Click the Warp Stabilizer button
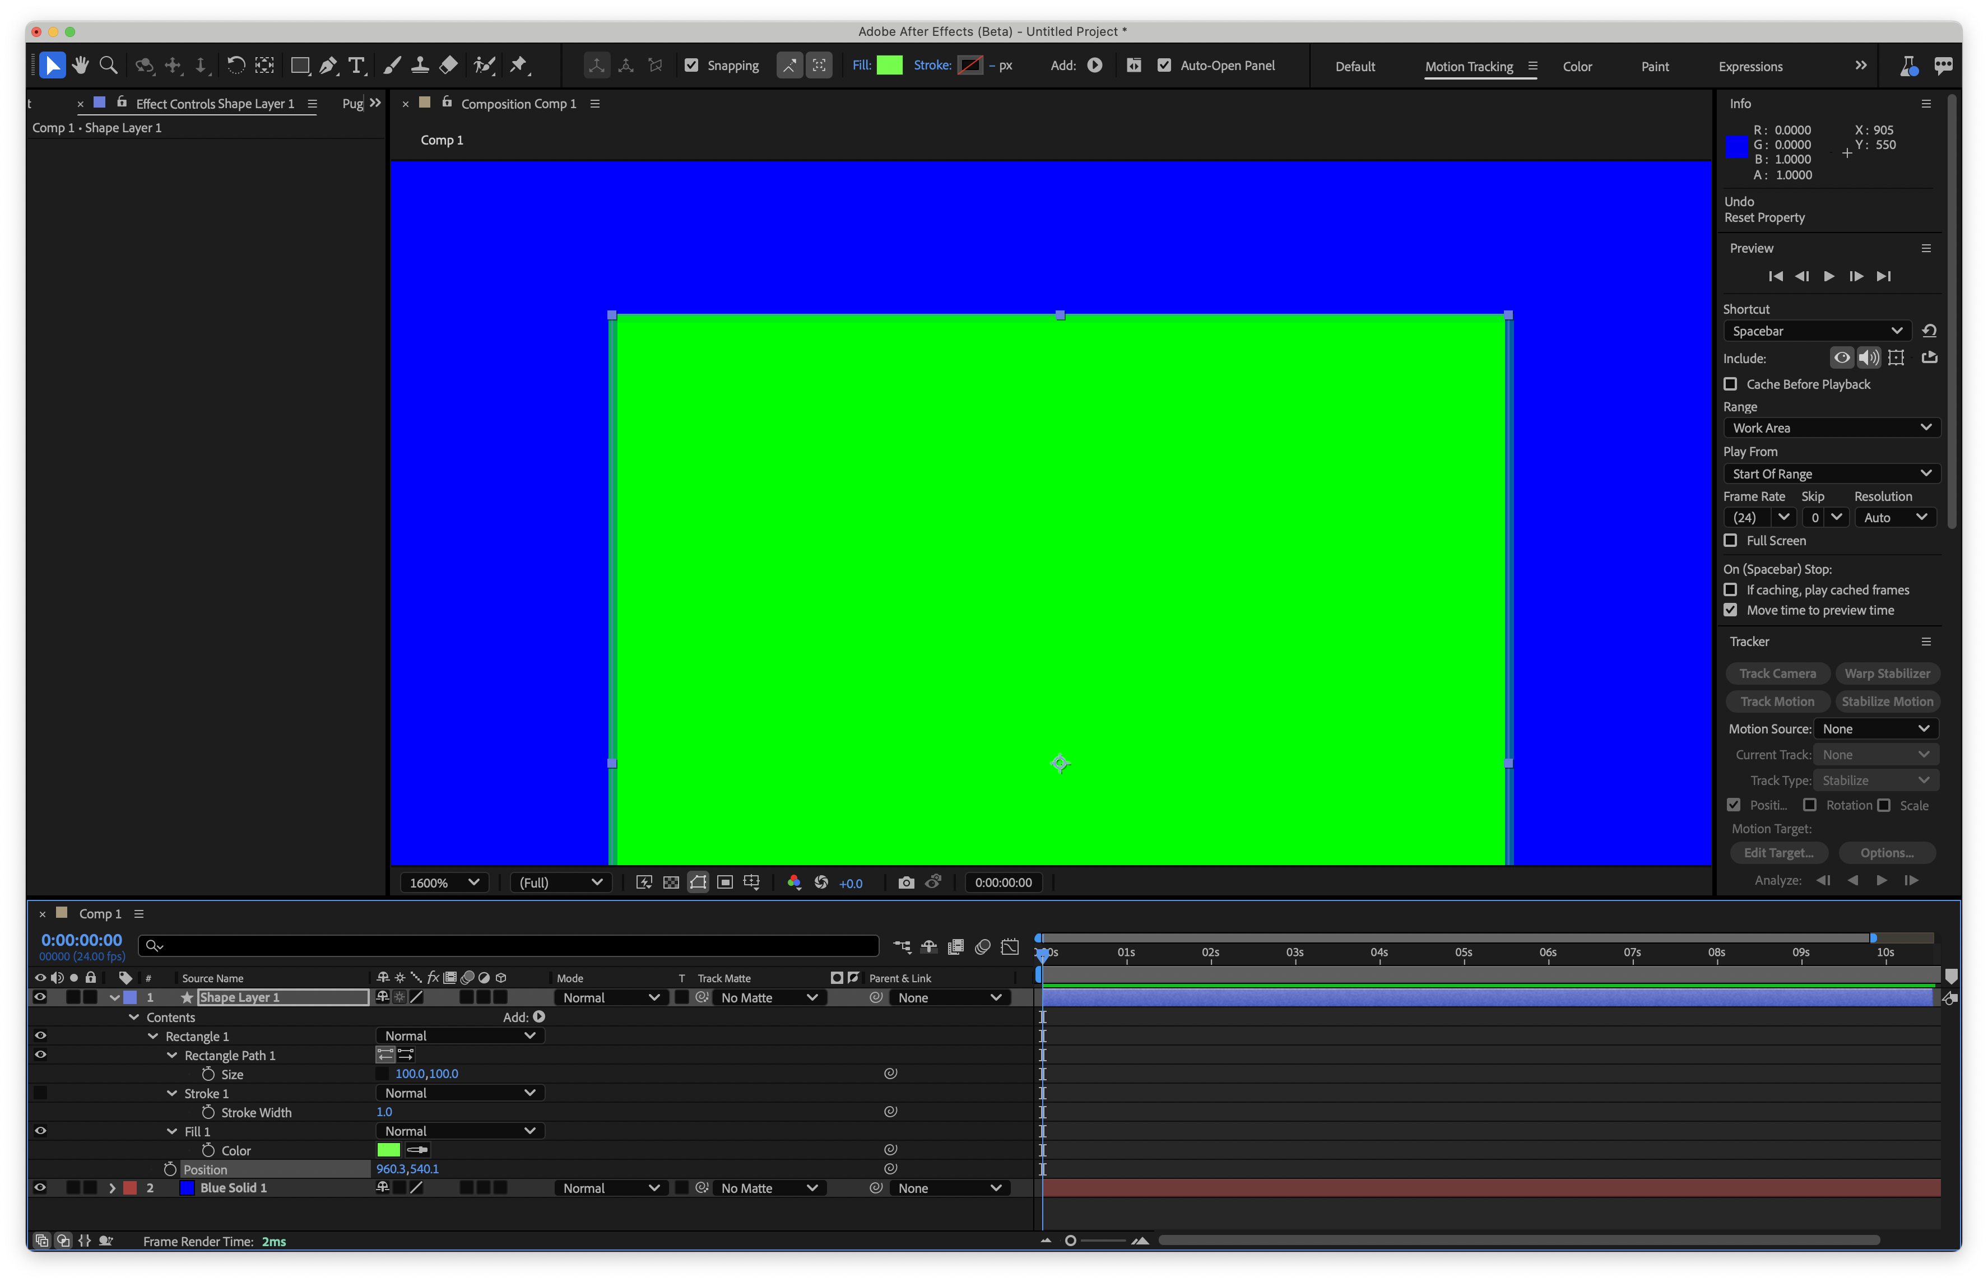Viewport: 1988px width, 1282px height. click(1887, 672)
